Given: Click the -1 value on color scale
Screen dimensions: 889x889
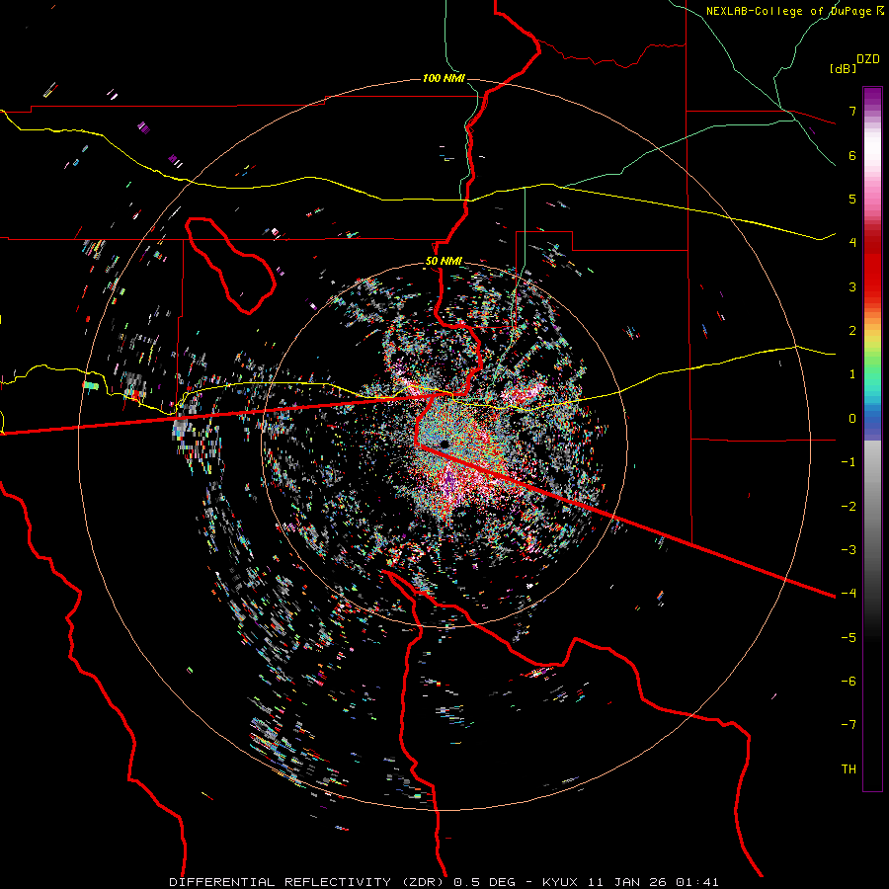Looking at the screenshot, I should [849, 462].
